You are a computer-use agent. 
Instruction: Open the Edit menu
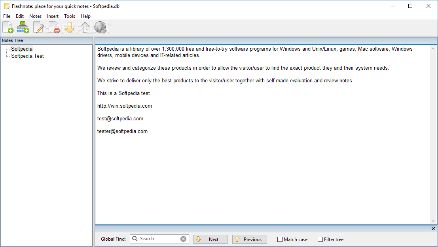coord(20,16)
